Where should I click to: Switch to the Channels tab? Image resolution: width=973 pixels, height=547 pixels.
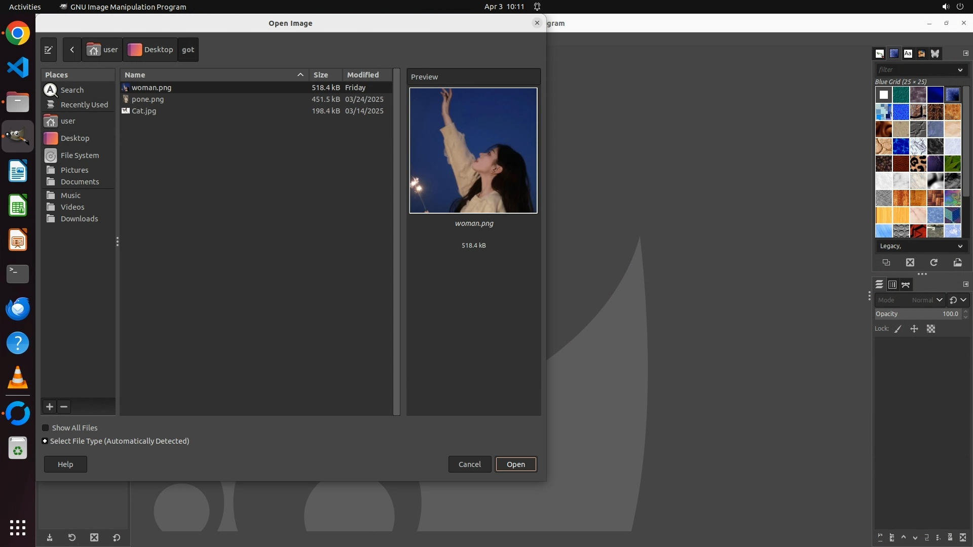892,285
